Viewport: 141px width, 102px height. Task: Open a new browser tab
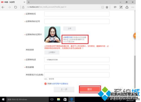(x=29, y=2)
